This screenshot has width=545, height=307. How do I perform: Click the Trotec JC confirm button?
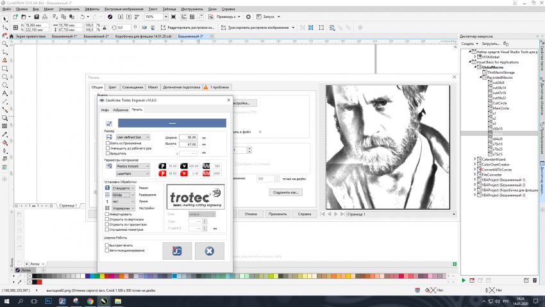coord(177,251)
